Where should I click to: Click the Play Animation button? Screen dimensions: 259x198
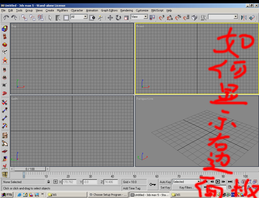tap(218, 182)
